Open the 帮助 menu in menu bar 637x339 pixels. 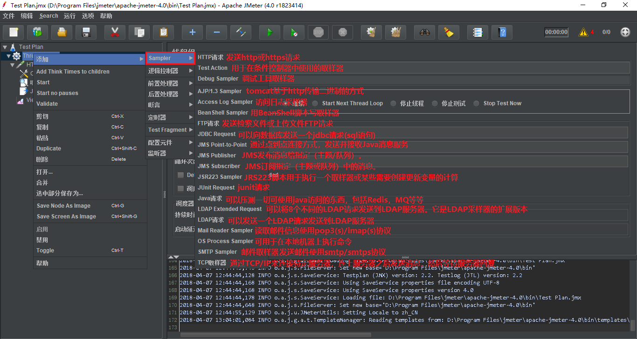106,16
